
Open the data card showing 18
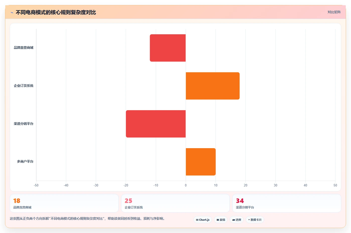[x=64, y=203]
